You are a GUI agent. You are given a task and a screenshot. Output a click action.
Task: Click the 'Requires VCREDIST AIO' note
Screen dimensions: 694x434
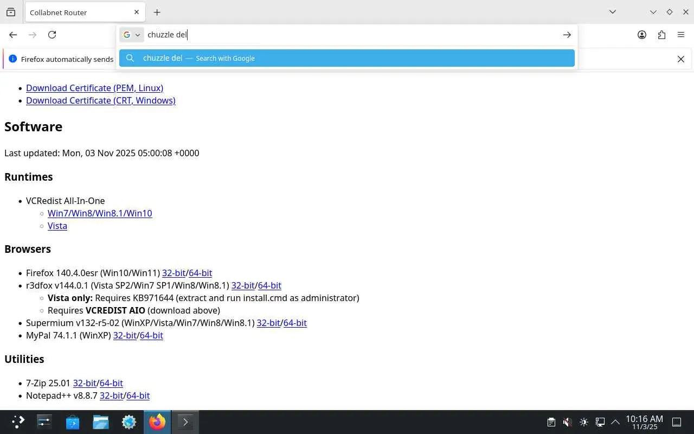point(134,310)
